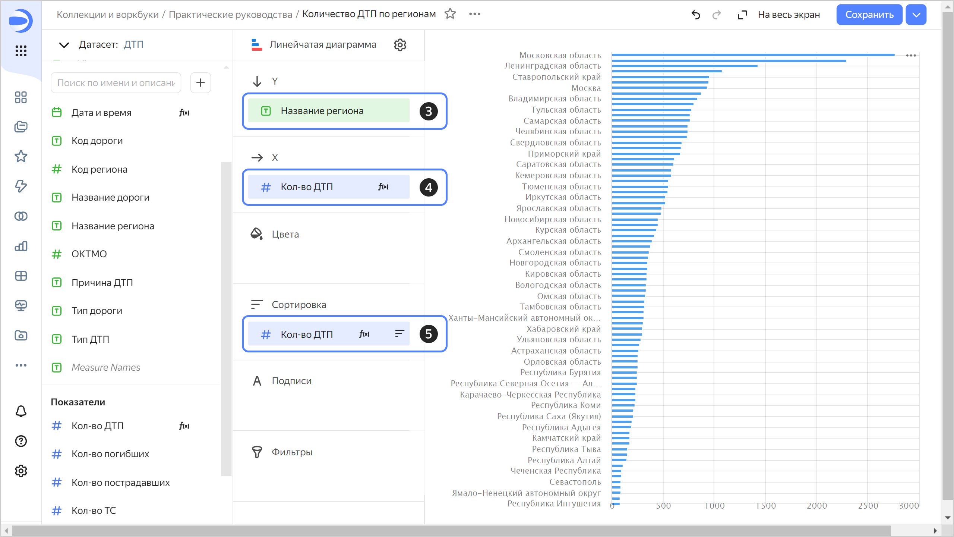Click the add field plus button
Image resolution: width=954 pixels, height=537 pixels.
coord(200,82)
